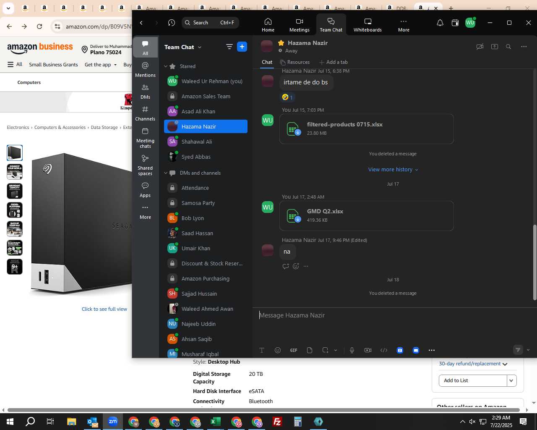Screen dimensions: 537x430
Task: Open the chat list filter icon
Action: click(x=229, y=47)
